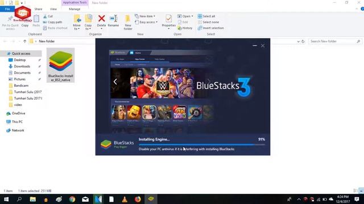Image resolution: width=364 pixels, height=204 pixels.
Task: Minimize the BlueStacks installer window
Action: coord(255,46)
